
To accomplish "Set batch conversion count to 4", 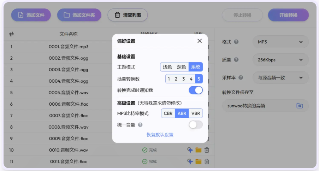I will (x=191, y=79).
